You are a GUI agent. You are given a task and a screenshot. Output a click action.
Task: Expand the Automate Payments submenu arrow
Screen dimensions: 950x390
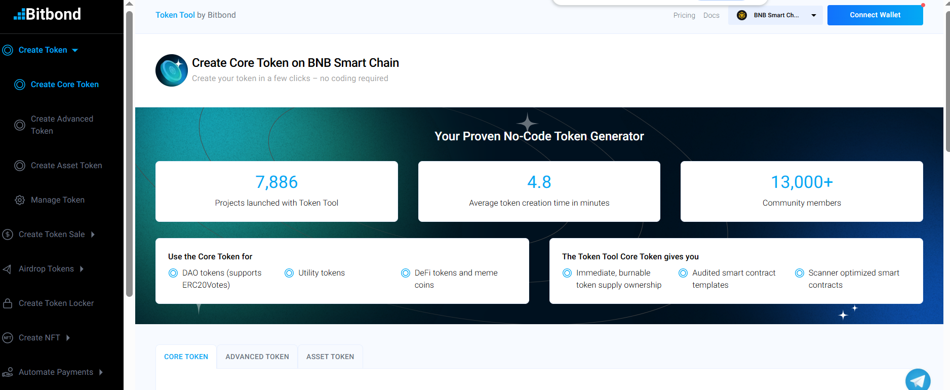(101, 372)
